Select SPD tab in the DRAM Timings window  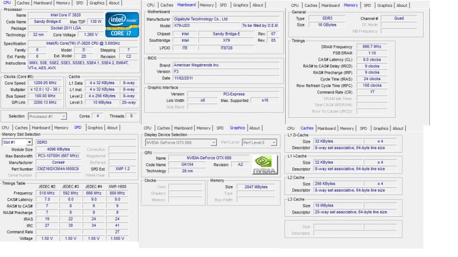367,5
